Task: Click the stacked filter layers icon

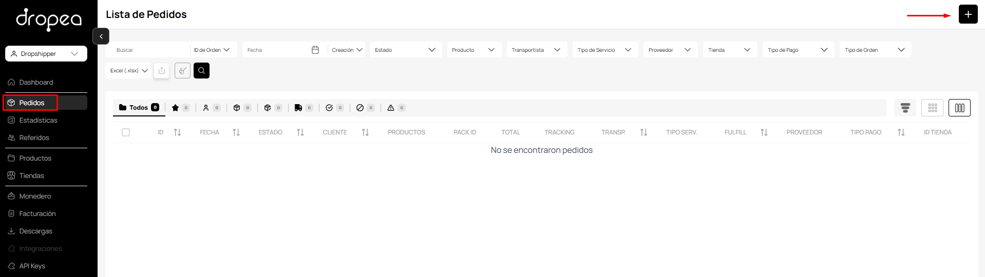Action: (x=905, y=108)
